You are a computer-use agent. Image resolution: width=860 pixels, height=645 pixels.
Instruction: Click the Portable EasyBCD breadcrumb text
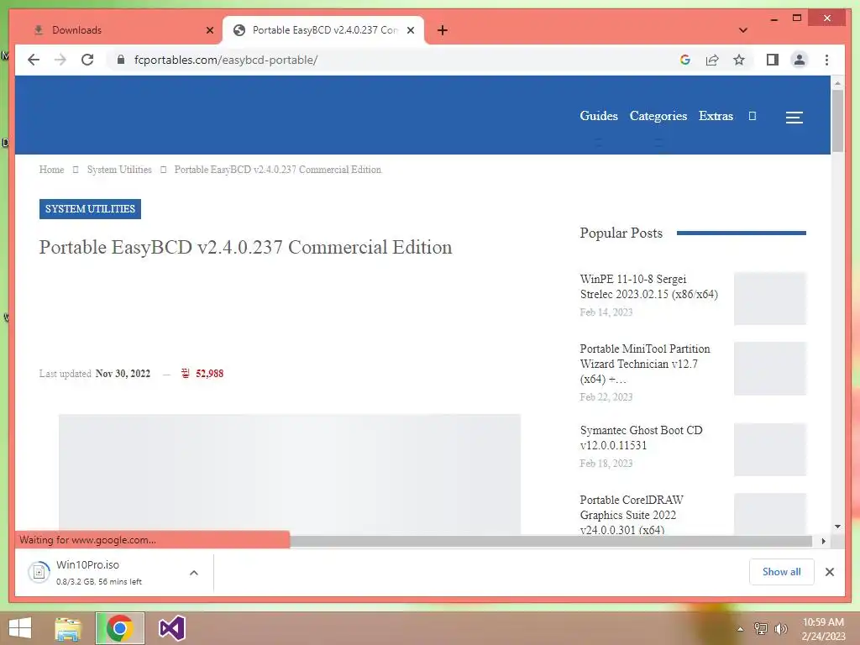click(x=277, y=170)
